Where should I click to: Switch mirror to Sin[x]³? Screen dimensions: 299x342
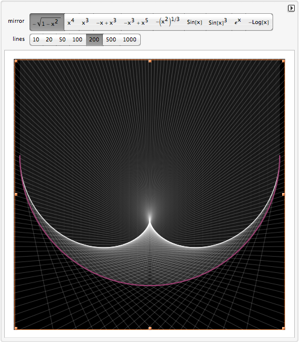pyautogui.click(x=218, y=22)
